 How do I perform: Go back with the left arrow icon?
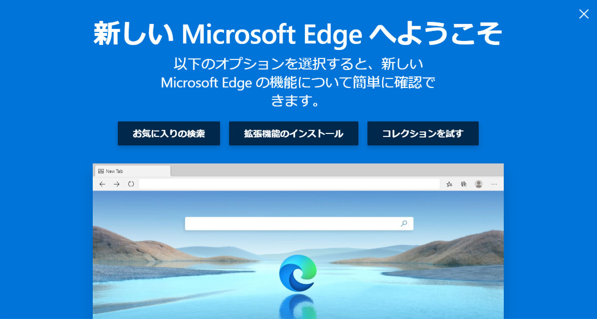point(102,184)
